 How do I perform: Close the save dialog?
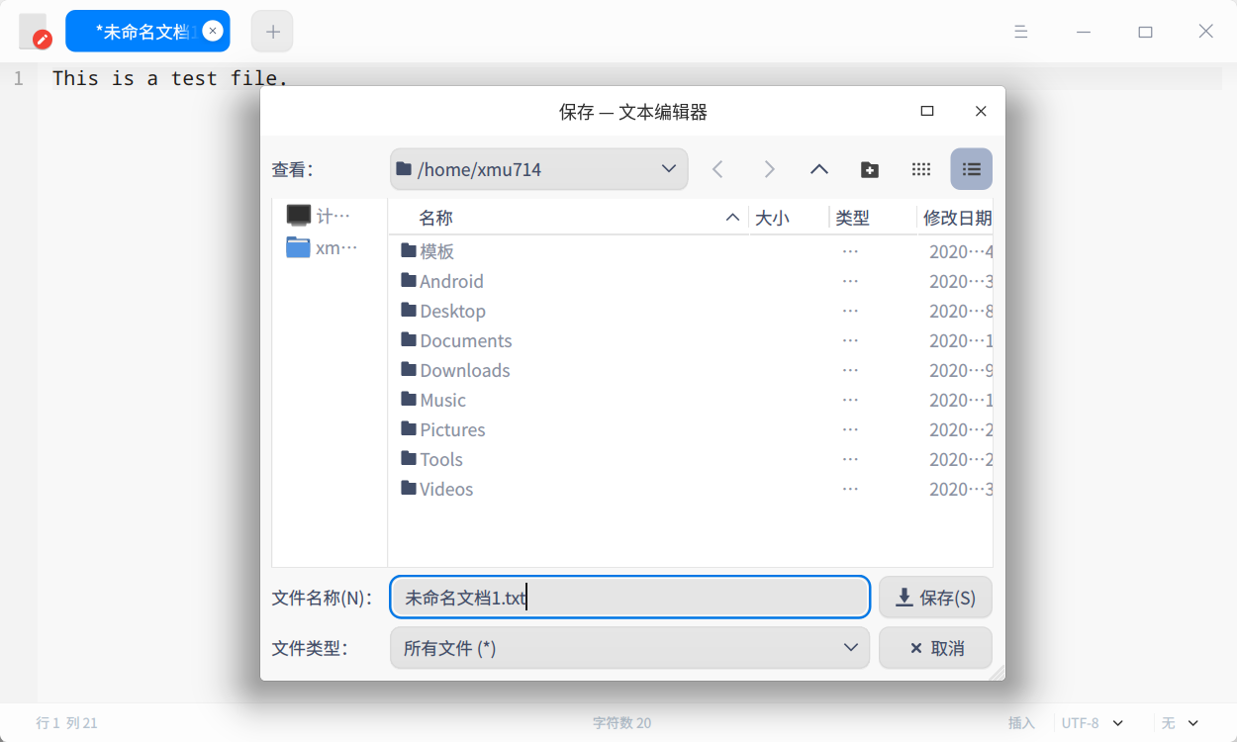click(x=981, y=111)
